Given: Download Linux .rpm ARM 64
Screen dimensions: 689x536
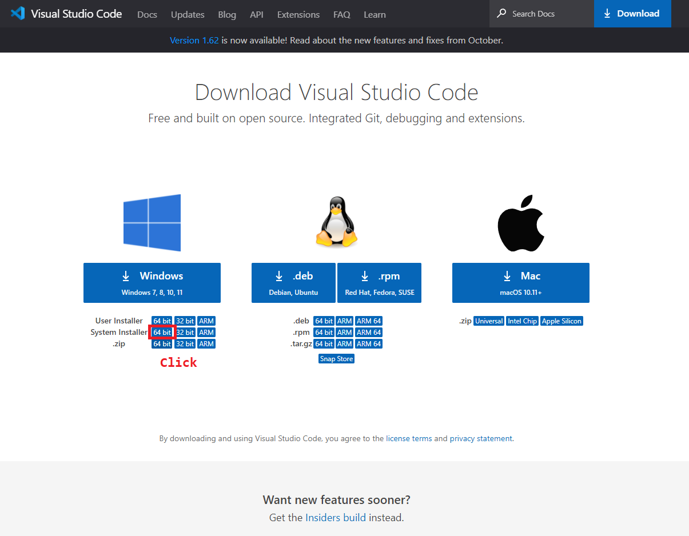Looking at the screenshot, I should [x=369, y=333].
